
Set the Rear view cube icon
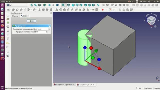pyautogui.click(x=85, y=5)
